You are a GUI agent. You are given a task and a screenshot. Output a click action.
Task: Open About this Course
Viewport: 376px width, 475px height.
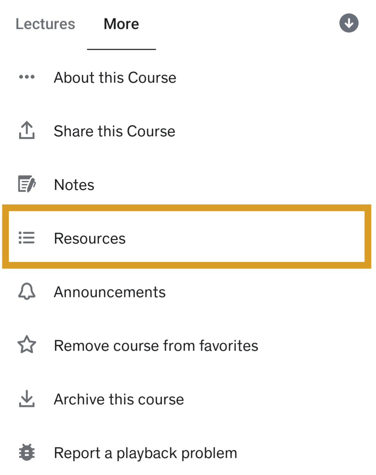click(115, 77)
